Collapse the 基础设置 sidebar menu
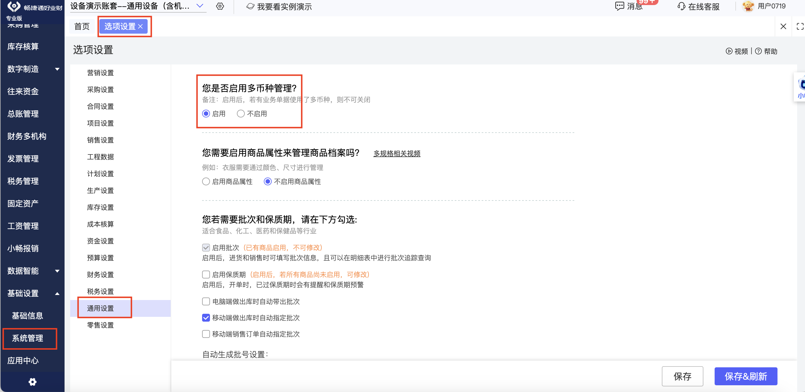The image size is (805, 392). click(x=57, y=293)
